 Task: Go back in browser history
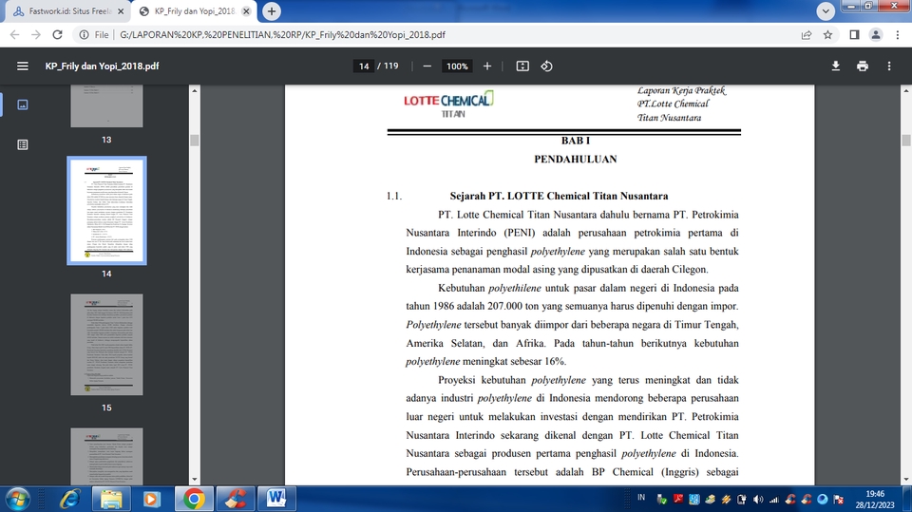15,35
